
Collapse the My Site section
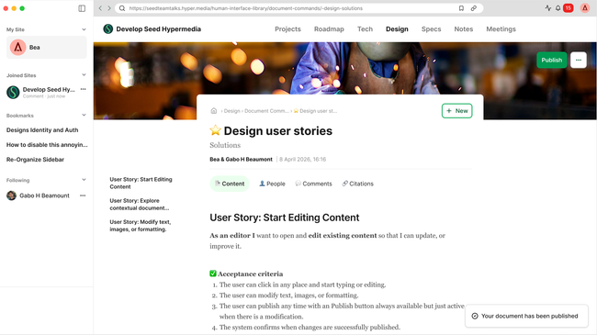(84, 29)
